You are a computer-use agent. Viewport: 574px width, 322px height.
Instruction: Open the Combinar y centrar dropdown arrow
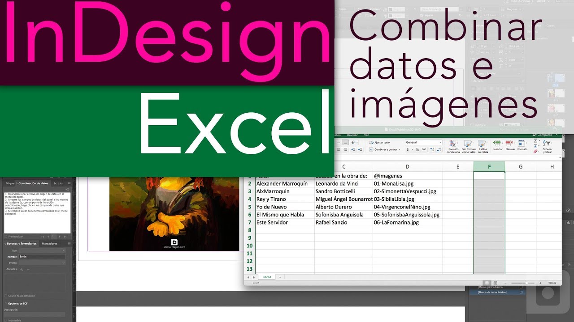[x=400, y=149]
